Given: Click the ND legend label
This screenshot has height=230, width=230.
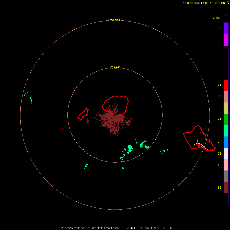Looking at the screenshot, I should pos(219,199).
